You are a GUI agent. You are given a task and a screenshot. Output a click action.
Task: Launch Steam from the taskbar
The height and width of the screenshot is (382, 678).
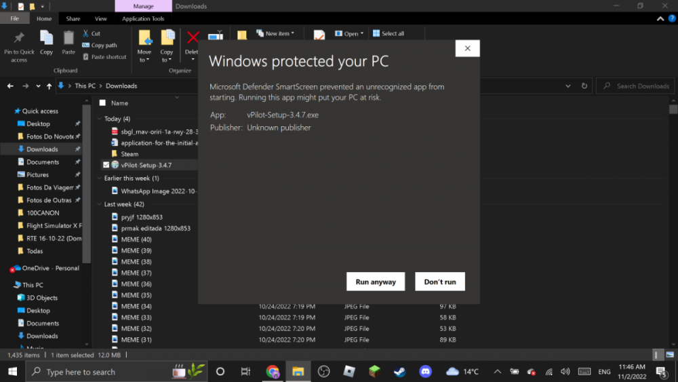pyautogui.click(x=400, y=371)
